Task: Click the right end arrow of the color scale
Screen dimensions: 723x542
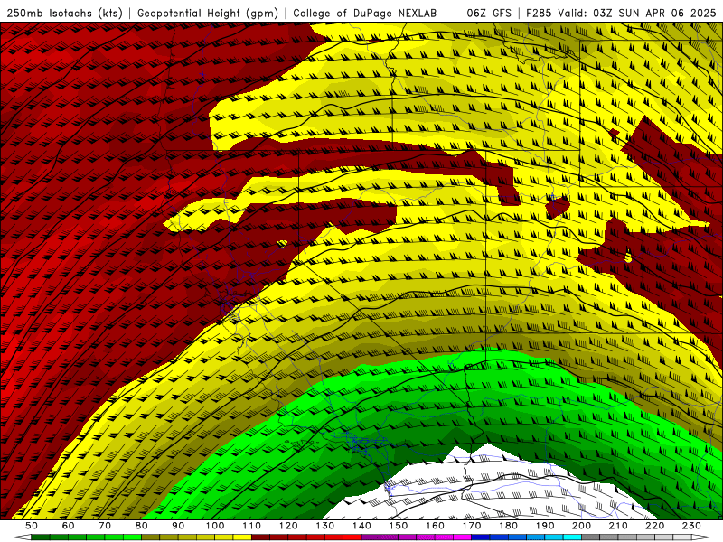Action: (701, 537)
